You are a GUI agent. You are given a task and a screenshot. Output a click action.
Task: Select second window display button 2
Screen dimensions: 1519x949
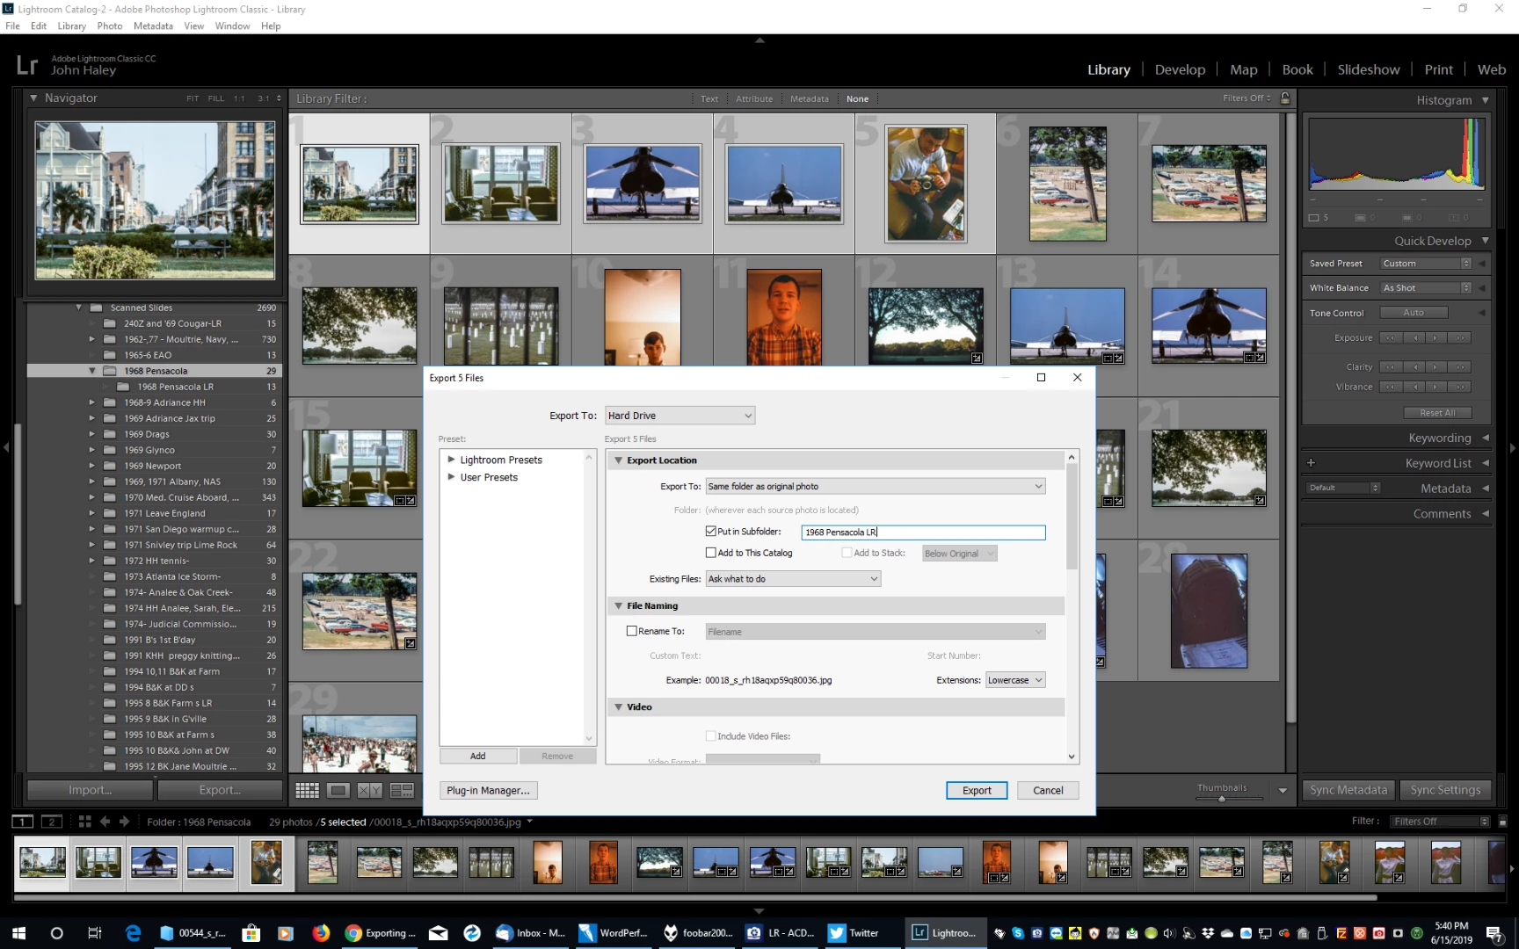click(52, 822)
